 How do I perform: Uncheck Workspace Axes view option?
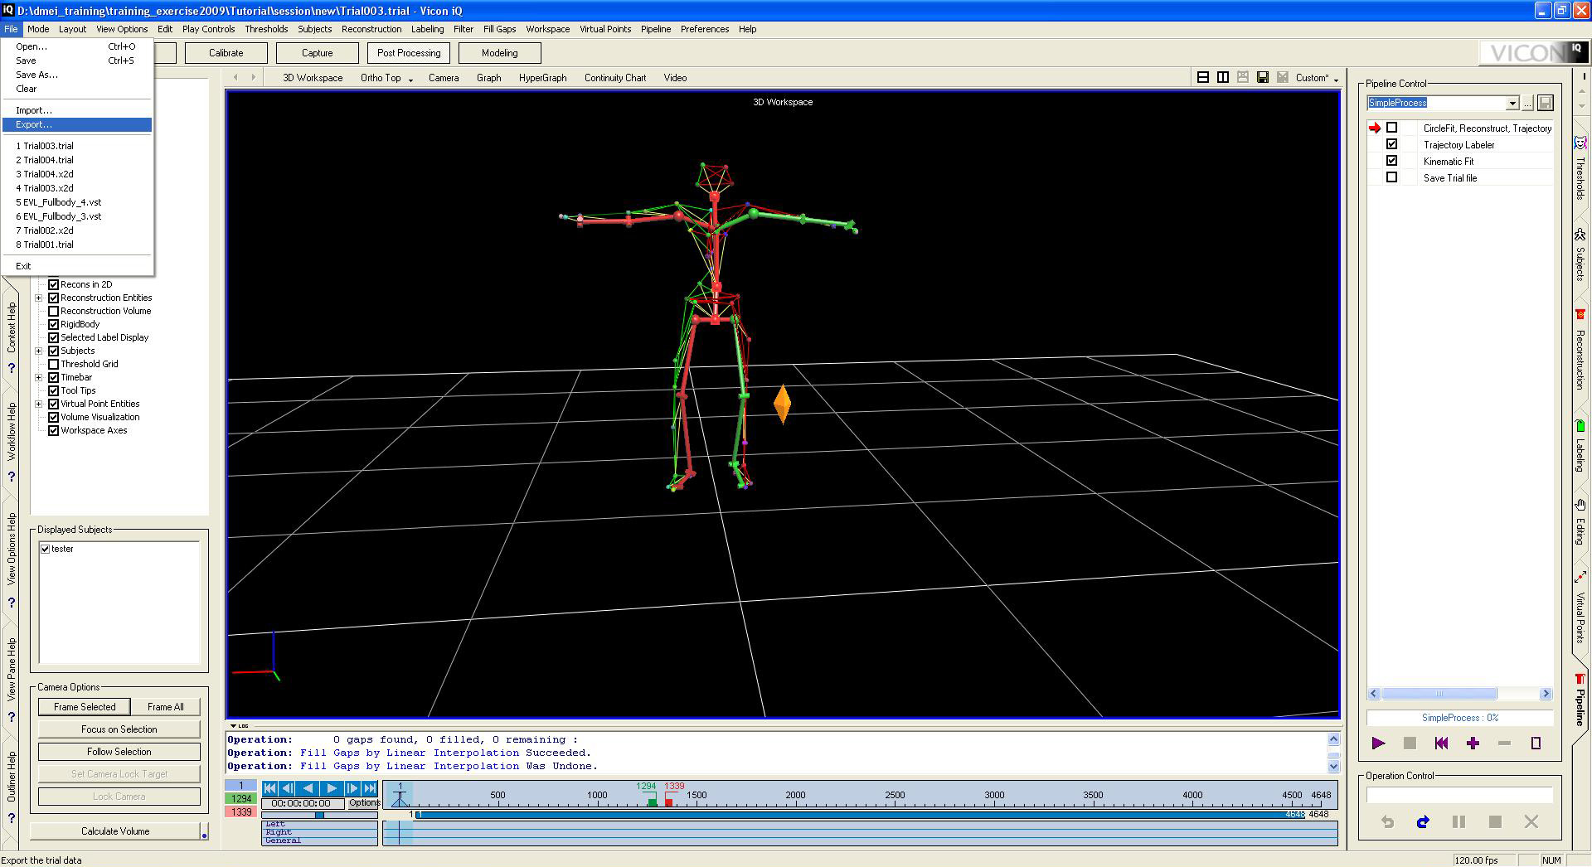[54, 430]
